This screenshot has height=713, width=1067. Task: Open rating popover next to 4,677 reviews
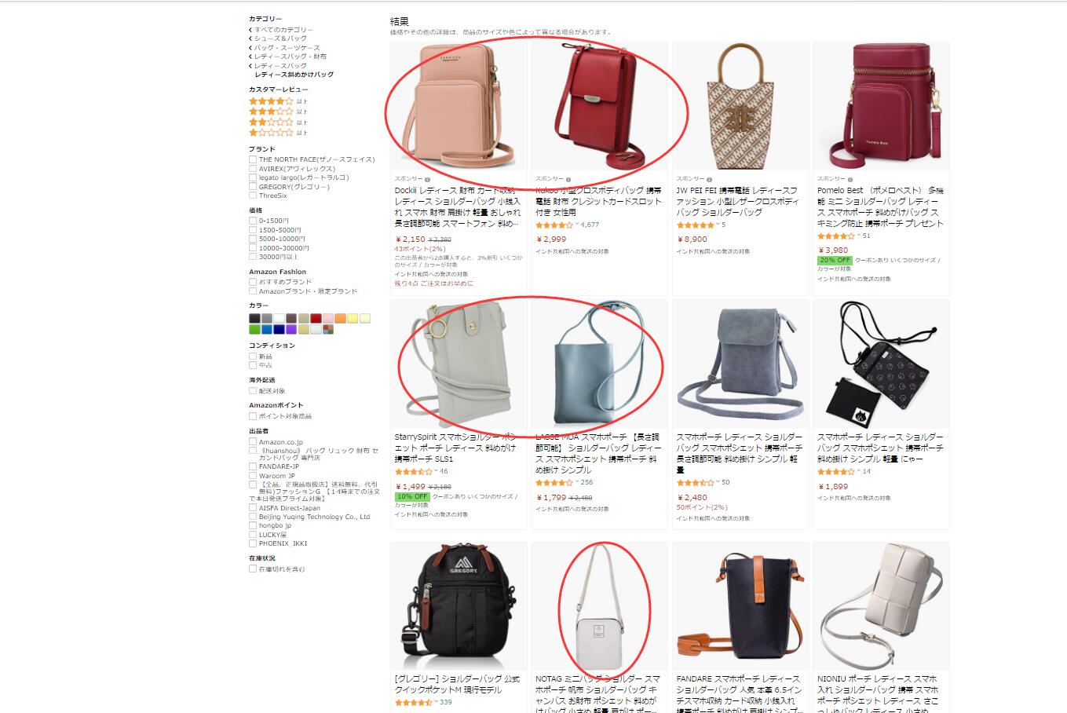(x=577, y=225)
